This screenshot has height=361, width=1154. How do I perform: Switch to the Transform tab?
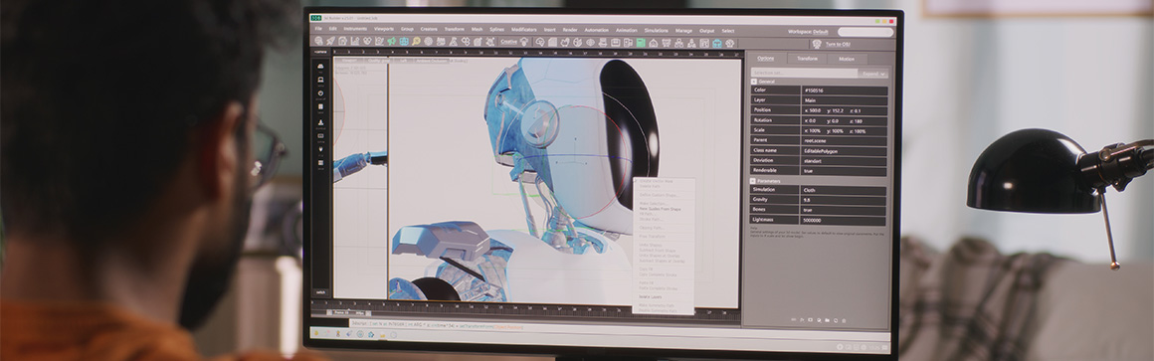point(808,58)
